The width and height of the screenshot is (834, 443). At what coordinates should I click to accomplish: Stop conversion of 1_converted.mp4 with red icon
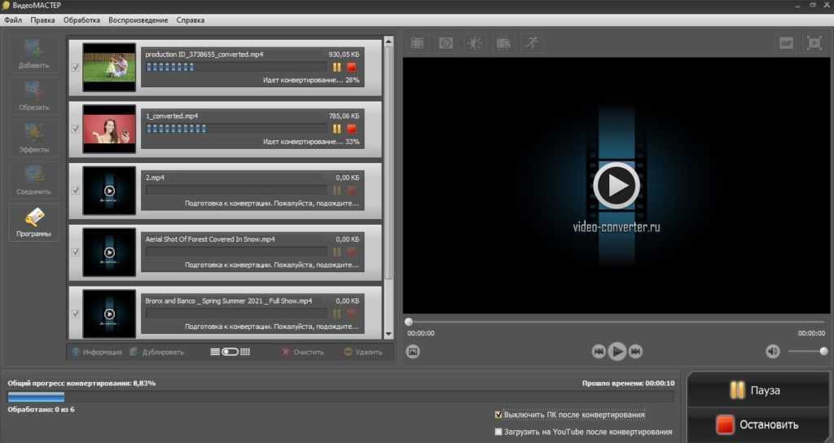pyautogui.click(x=352, y=129)
